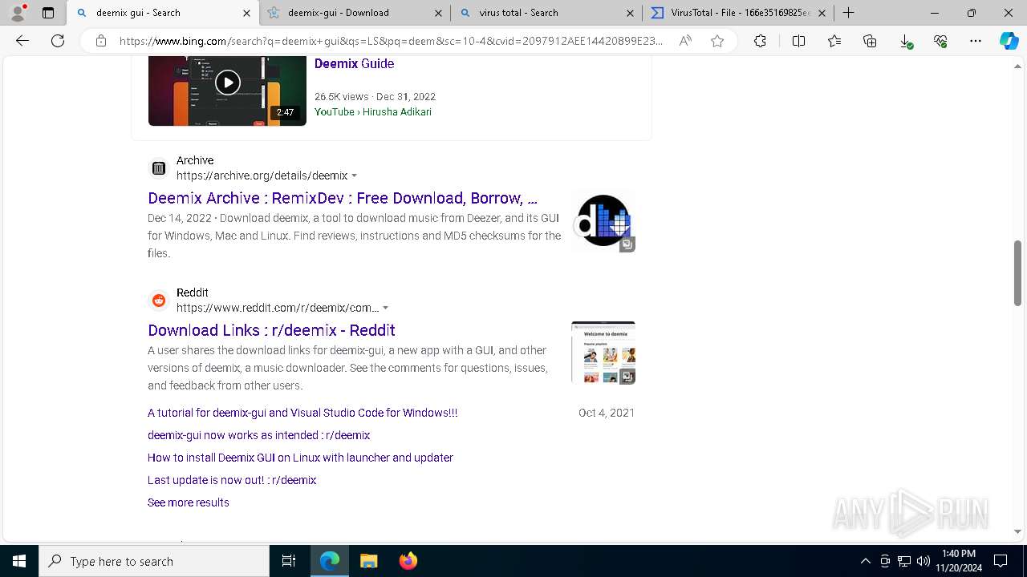The width and height of the screenshot is (1027, 577).
Task: Open the Downloads panel
Action: [x=906, y=42]
